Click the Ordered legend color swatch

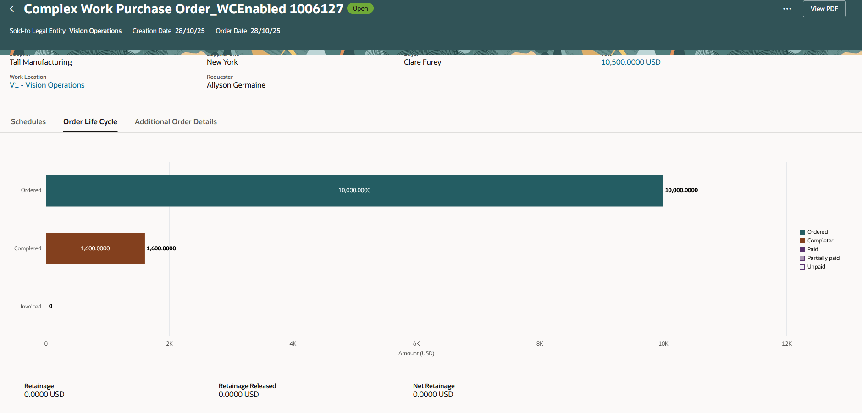802,231
